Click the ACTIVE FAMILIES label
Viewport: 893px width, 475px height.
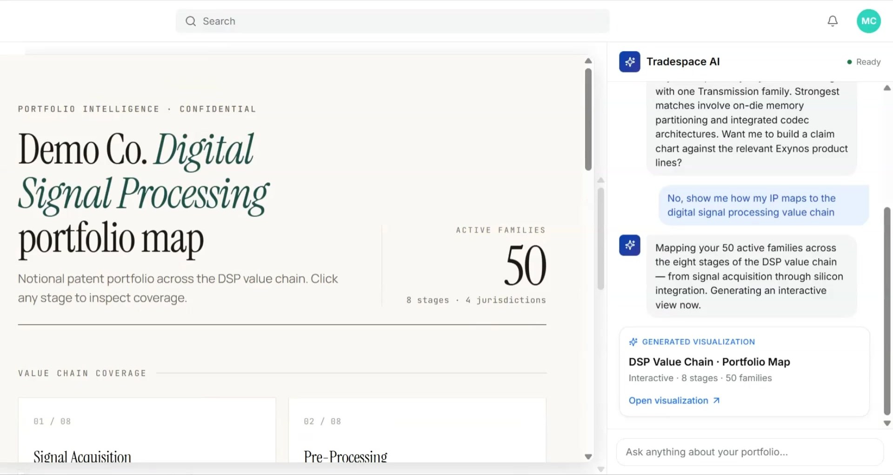pos(501,230)
